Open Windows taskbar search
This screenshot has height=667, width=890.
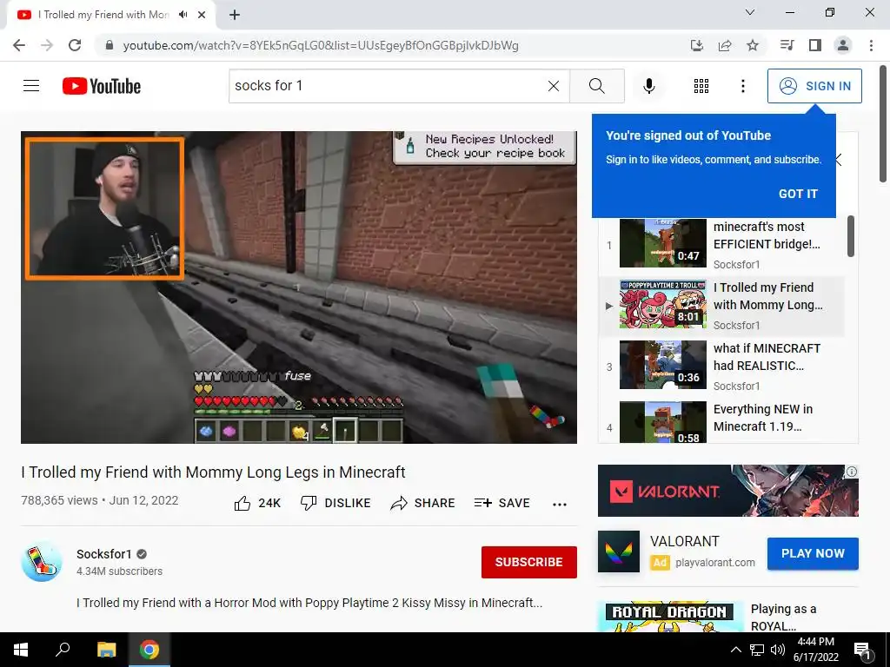(x=63, y=650)
